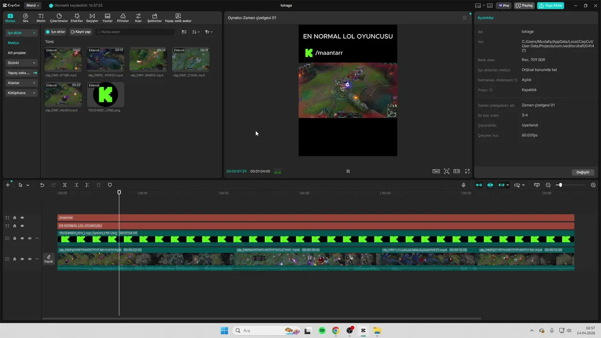Open the Ayar (adjustment) tab icon
This screenshot has width=601, height=338.
coord(138,16)
